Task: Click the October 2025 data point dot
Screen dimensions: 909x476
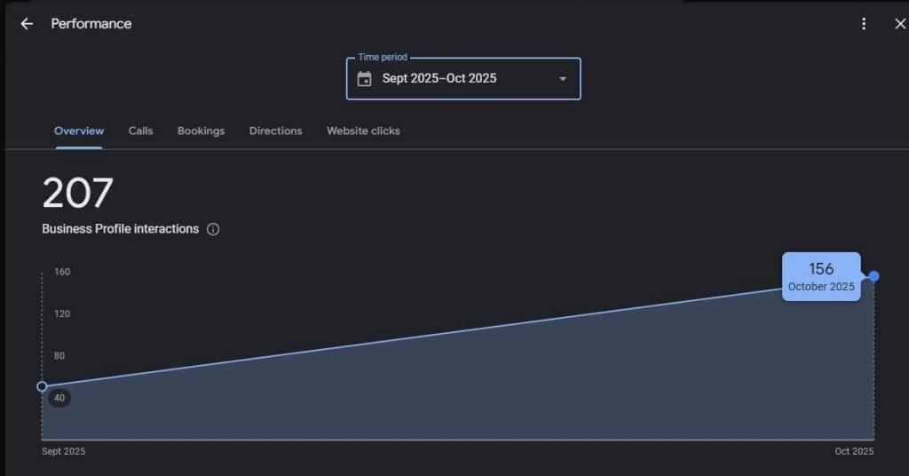Action: 874,276
